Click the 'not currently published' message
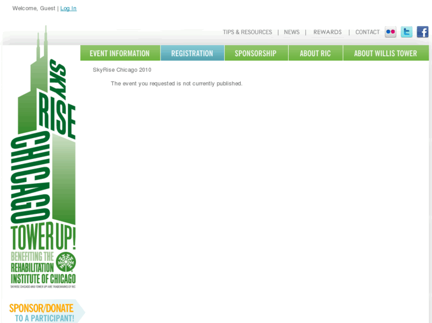This screenshot has height=323, width=432. (x=176, y=84)
